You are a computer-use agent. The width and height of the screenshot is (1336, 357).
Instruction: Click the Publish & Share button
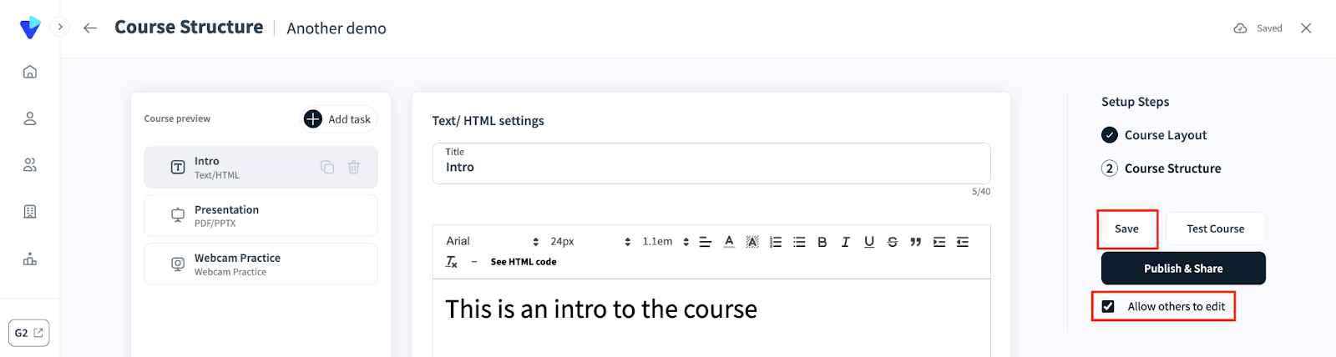point(1183,269)
